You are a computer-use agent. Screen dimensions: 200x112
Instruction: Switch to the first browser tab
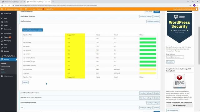[x=13, y=2]
